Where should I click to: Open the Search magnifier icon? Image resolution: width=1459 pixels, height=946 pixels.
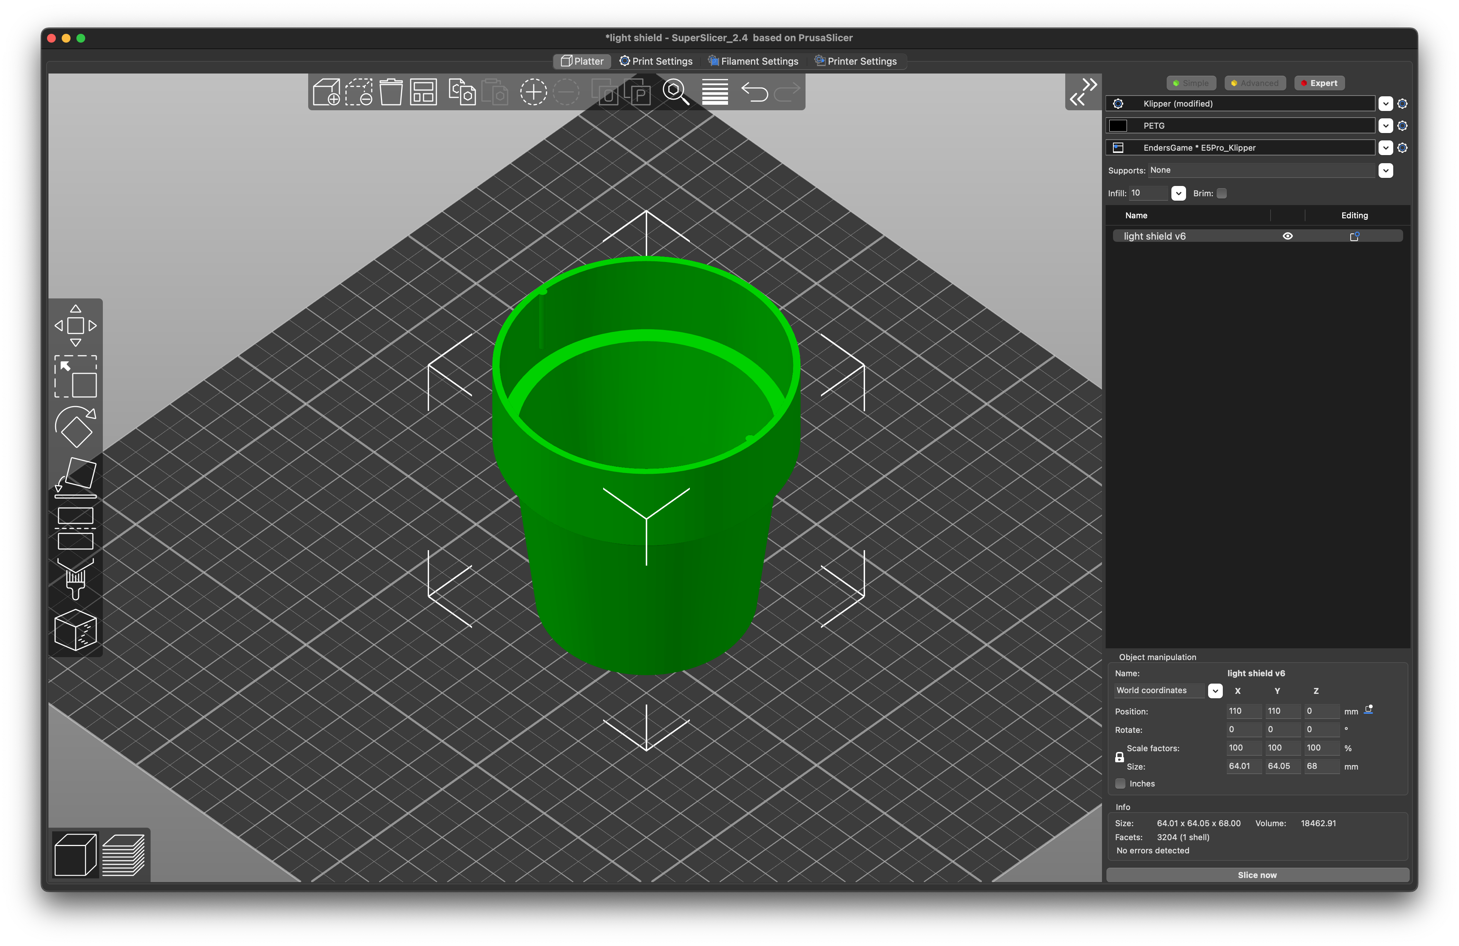676,92
